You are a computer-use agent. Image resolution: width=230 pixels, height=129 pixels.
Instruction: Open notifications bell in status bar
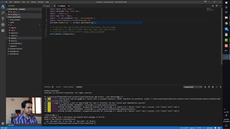coord(219,128)
